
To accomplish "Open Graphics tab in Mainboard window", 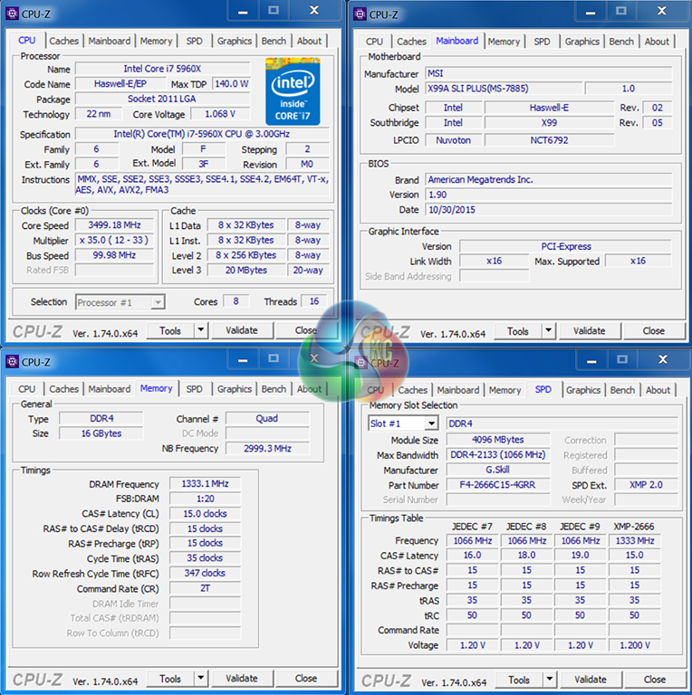I will point(582,42).
